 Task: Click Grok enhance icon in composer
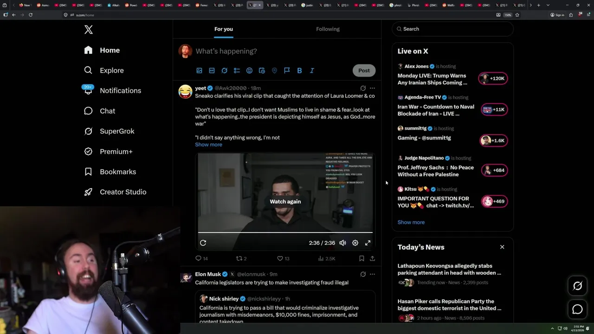(224, 71)
